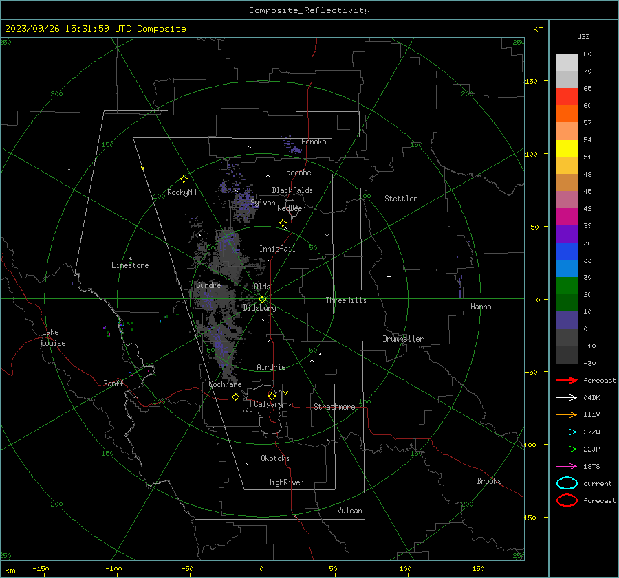Click the Airdrie city label
This screenshot has width=619, height=578.
(271, 367)
